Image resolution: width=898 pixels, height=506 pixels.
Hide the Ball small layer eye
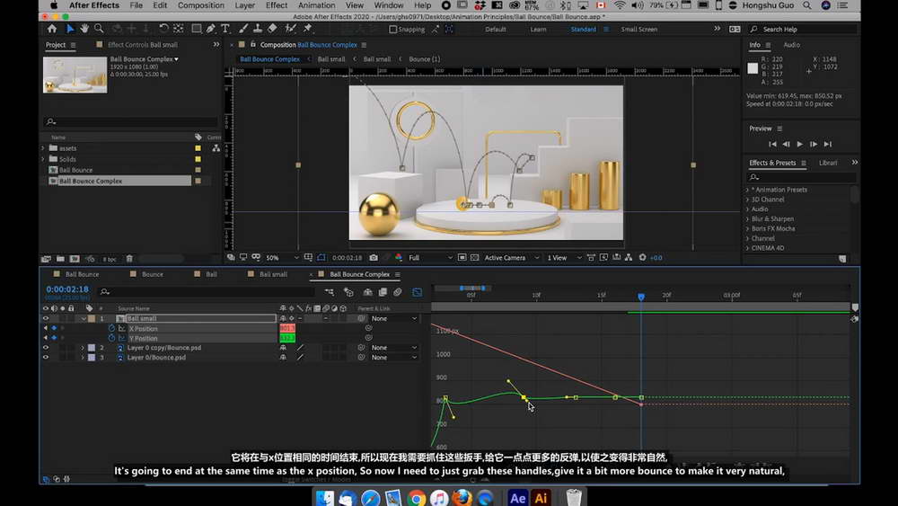tap(46, 319)
